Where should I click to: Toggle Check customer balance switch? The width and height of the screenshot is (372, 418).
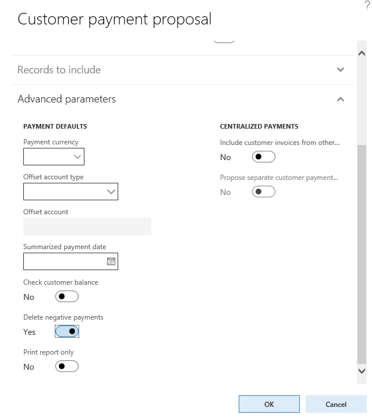pos(66,297)
